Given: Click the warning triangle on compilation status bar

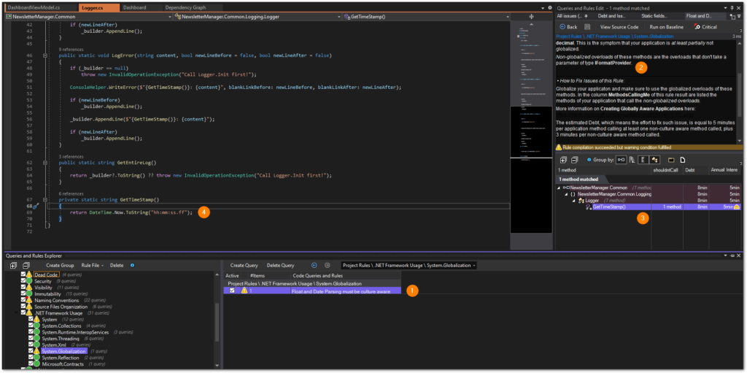Looking at the screenshot, I should (560, 147).
